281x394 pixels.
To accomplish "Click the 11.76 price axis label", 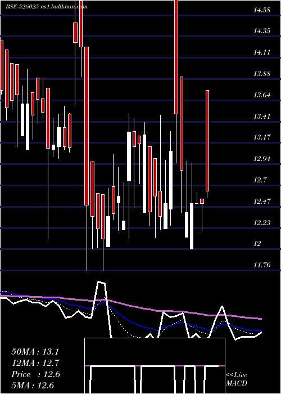I will click(x=262, y=265).
